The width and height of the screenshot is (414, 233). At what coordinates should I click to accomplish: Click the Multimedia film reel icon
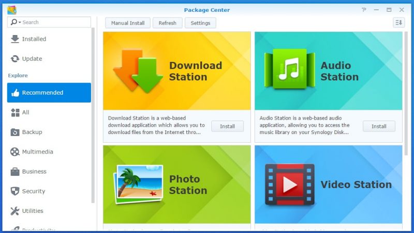tap(15, 152)
